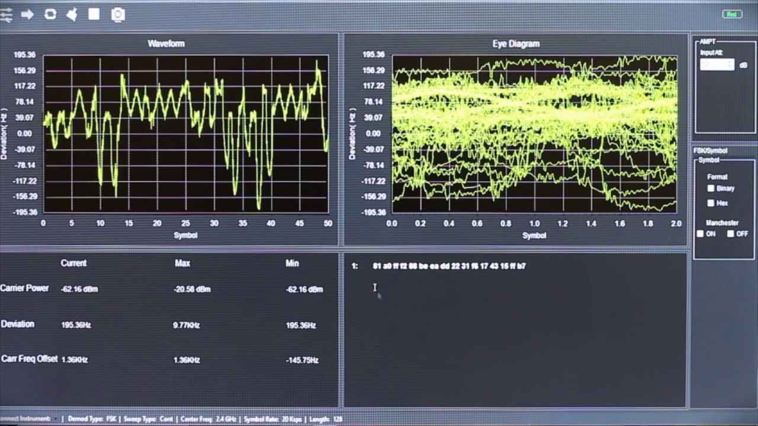
Task: Enable the Binary format checkbox
Action: (x=711, y=188)
